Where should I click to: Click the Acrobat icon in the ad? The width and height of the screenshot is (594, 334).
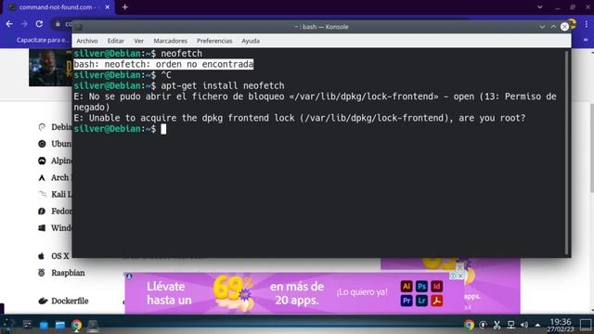pyautogui.click(x=436, y=301)
